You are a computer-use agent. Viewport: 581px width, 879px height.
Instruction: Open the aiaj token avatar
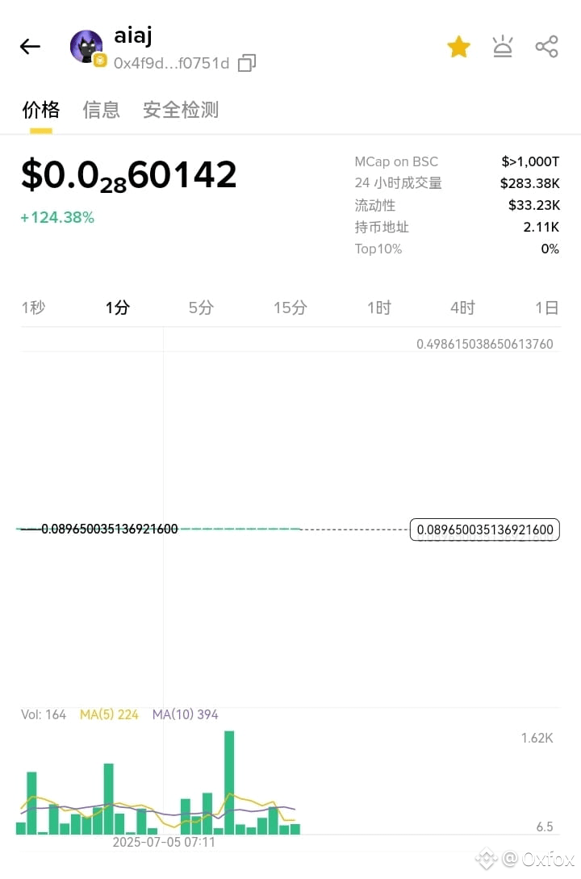[86, 47]
